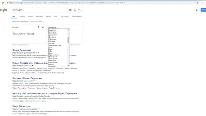The image size is (206, 116).
Task: Collapse the Английский target language dropdown
Action: (x=53, y=27)
